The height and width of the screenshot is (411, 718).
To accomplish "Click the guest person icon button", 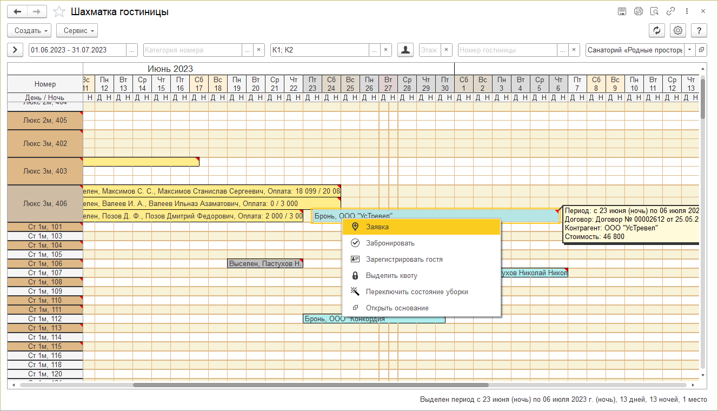I will pyautogui.click(x=405, y=50).
